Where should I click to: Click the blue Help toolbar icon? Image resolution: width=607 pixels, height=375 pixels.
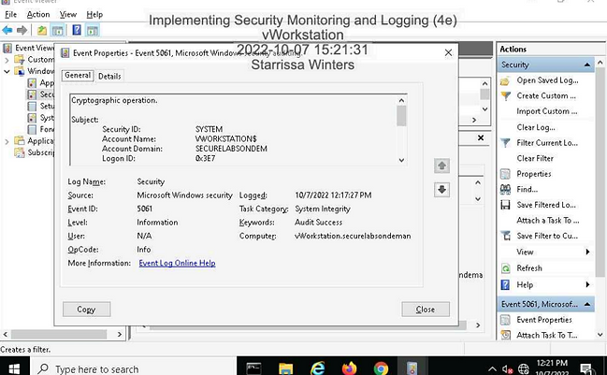[77, 30]
